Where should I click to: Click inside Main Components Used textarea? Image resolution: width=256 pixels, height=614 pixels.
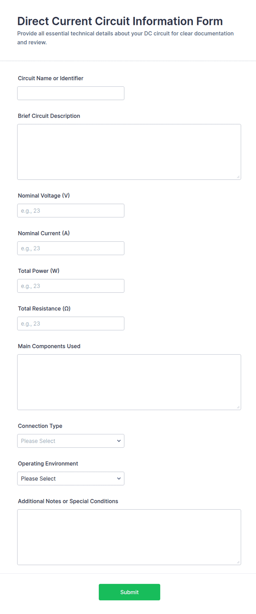coord(129,382)
